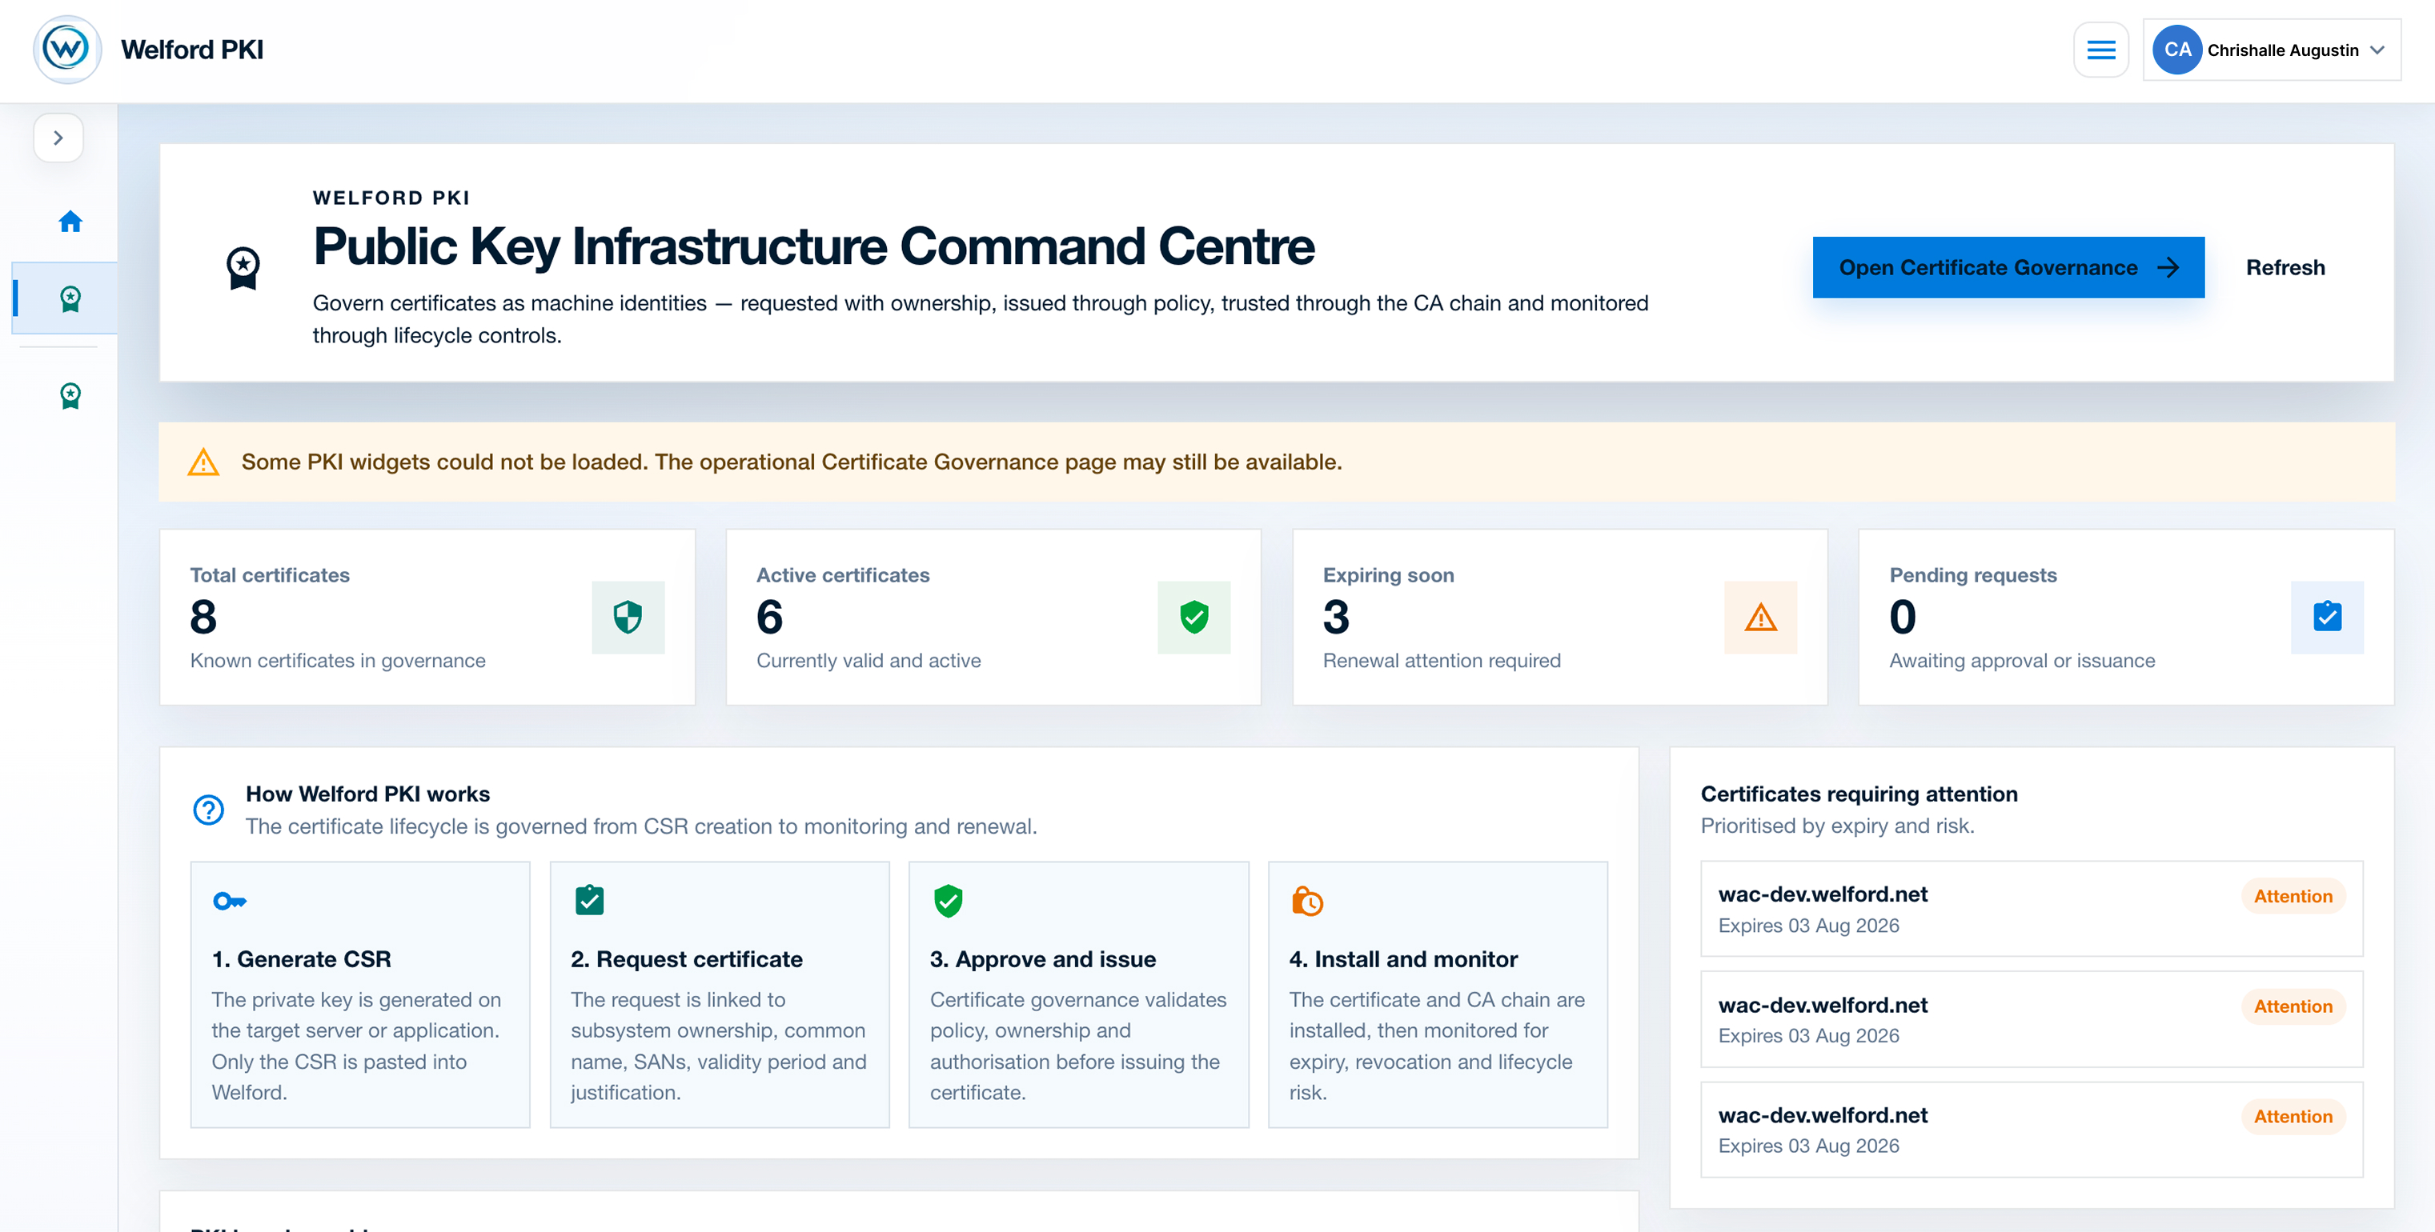
Task: Go to Home via sidebar house icon
Action: pos(70,221)
